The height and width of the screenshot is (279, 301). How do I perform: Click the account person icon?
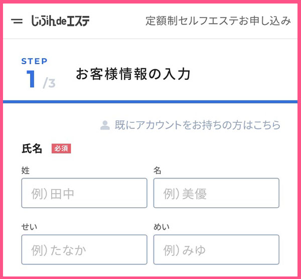click(105, 125)
